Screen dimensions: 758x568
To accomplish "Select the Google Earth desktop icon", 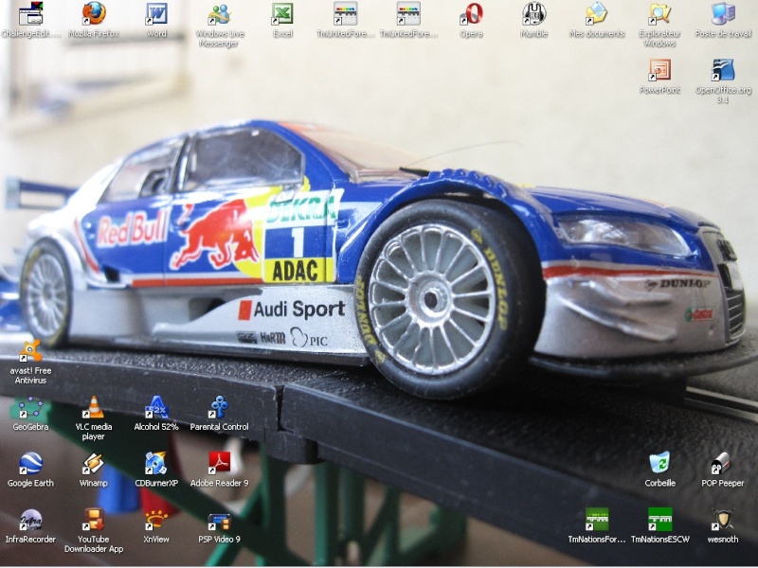I will click(31, 463).
